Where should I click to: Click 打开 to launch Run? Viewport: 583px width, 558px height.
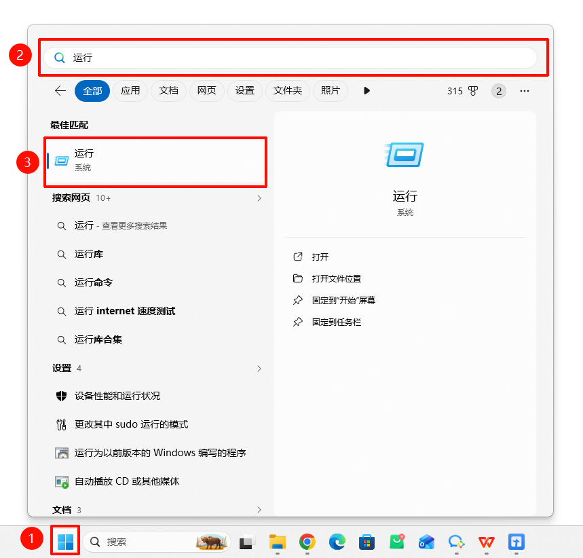320,257
